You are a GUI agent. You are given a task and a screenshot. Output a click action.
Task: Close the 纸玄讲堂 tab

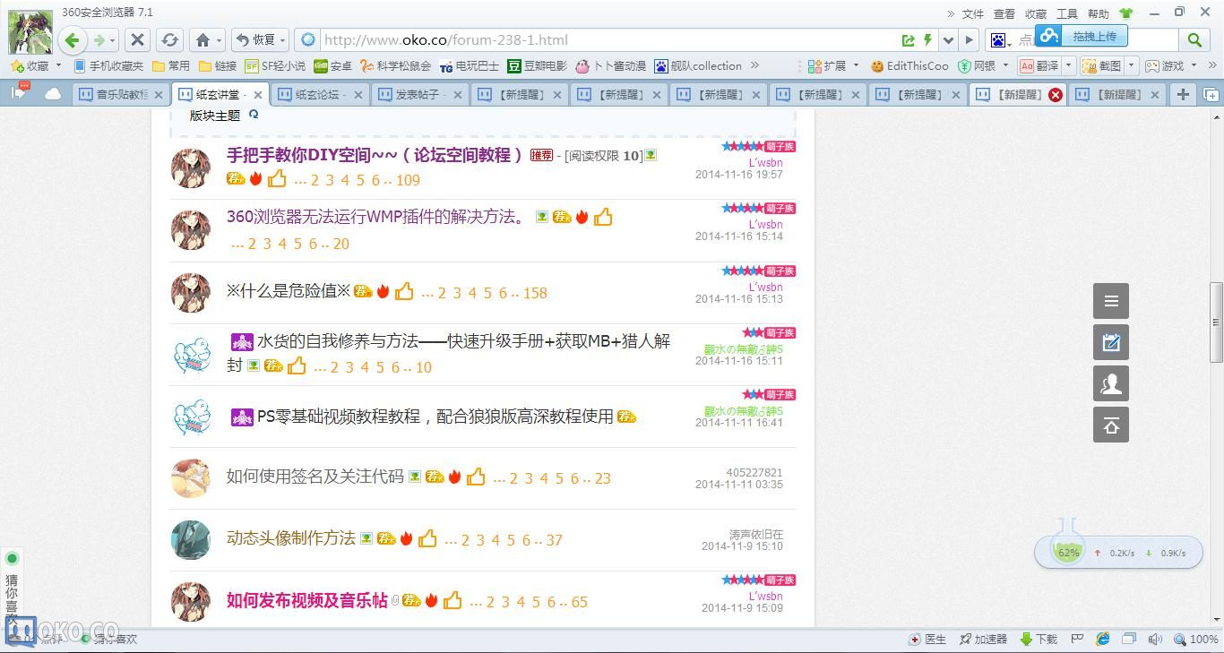pyautogui.click(x=258, y=94)
